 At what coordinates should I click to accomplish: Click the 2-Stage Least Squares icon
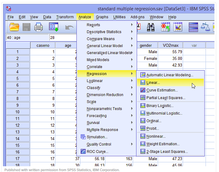point(143,151)
